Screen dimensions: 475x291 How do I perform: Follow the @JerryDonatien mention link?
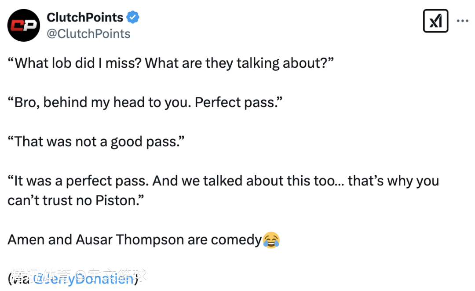[84, 278]
